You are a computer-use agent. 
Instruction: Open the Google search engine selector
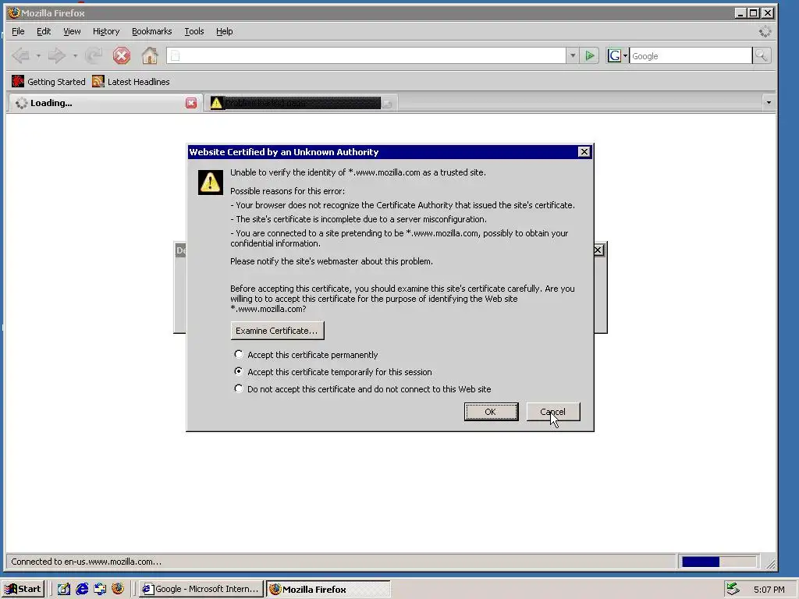click(x=617, y=55)
